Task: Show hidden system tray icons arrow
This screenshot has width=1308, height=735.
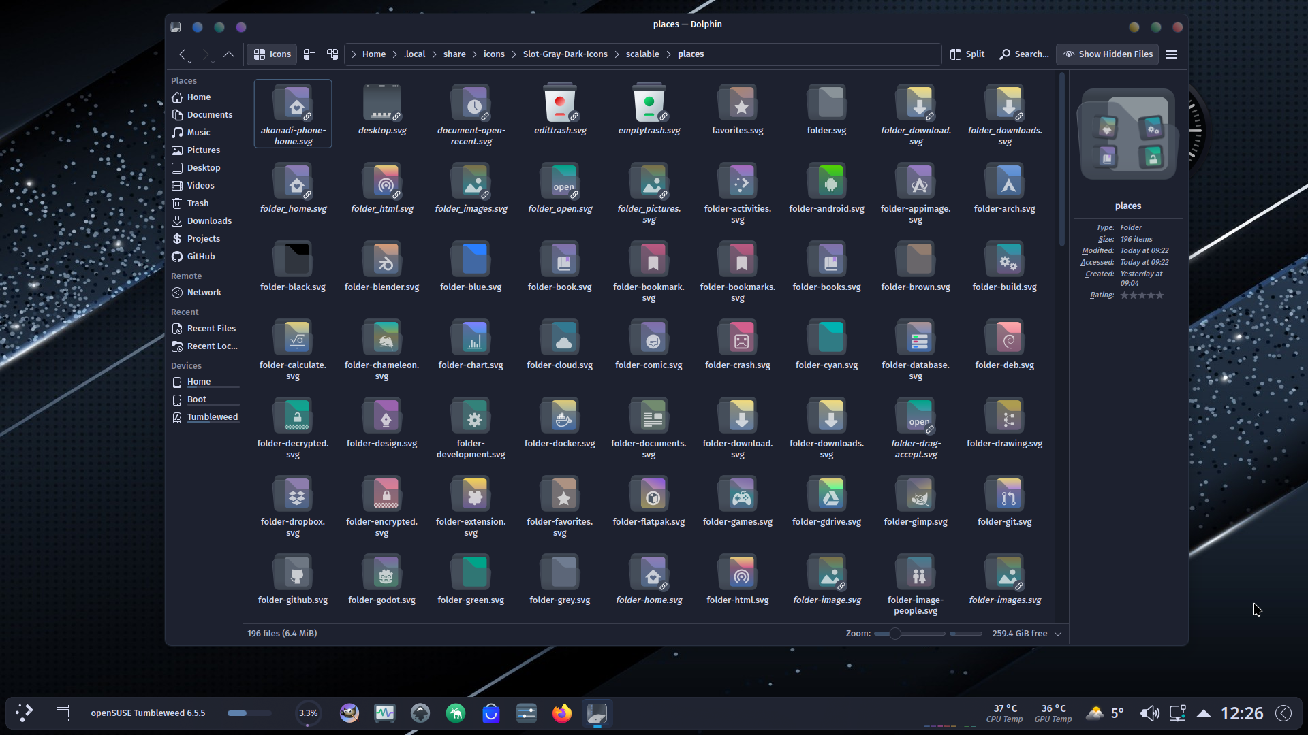Action: (1204, 713)
